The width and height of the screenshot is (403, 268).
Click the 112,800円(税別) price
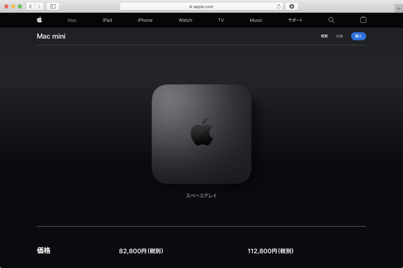(270, 251)
